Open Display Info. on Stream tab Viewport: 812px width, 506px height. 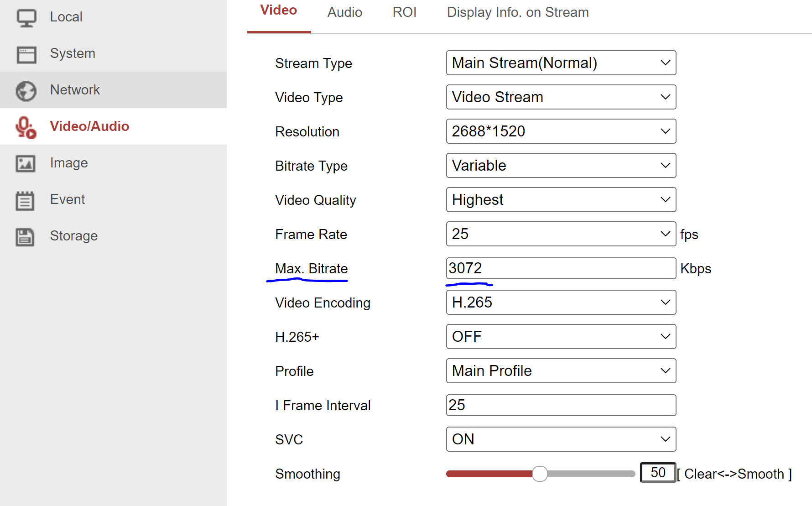click(517, 12)
